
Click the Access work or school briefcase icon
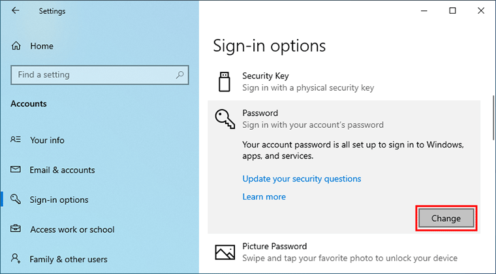pyautogui.click(x=16, y=228)
